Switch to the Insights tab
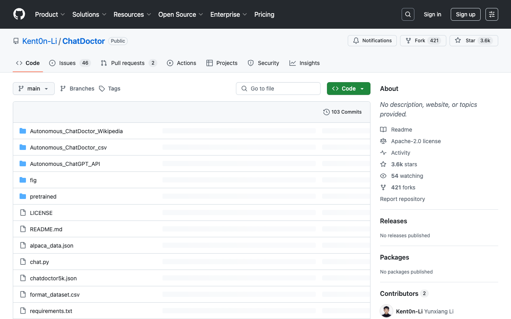511x319 pixels. coord(305,63)
